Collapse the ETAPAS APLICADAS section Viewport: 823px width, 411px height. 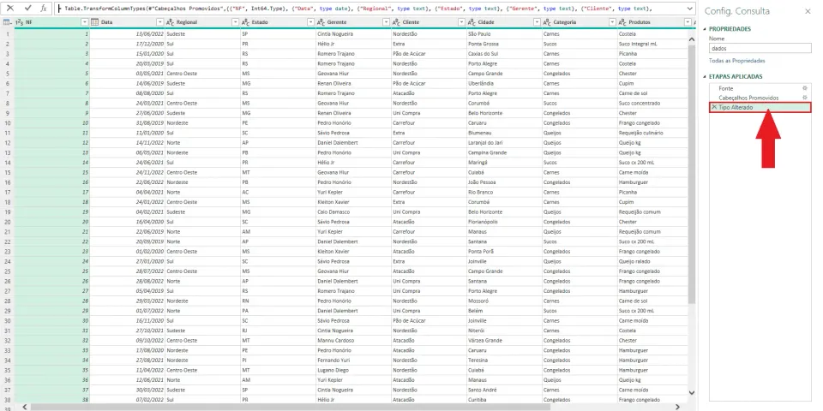tap(705, 76)
